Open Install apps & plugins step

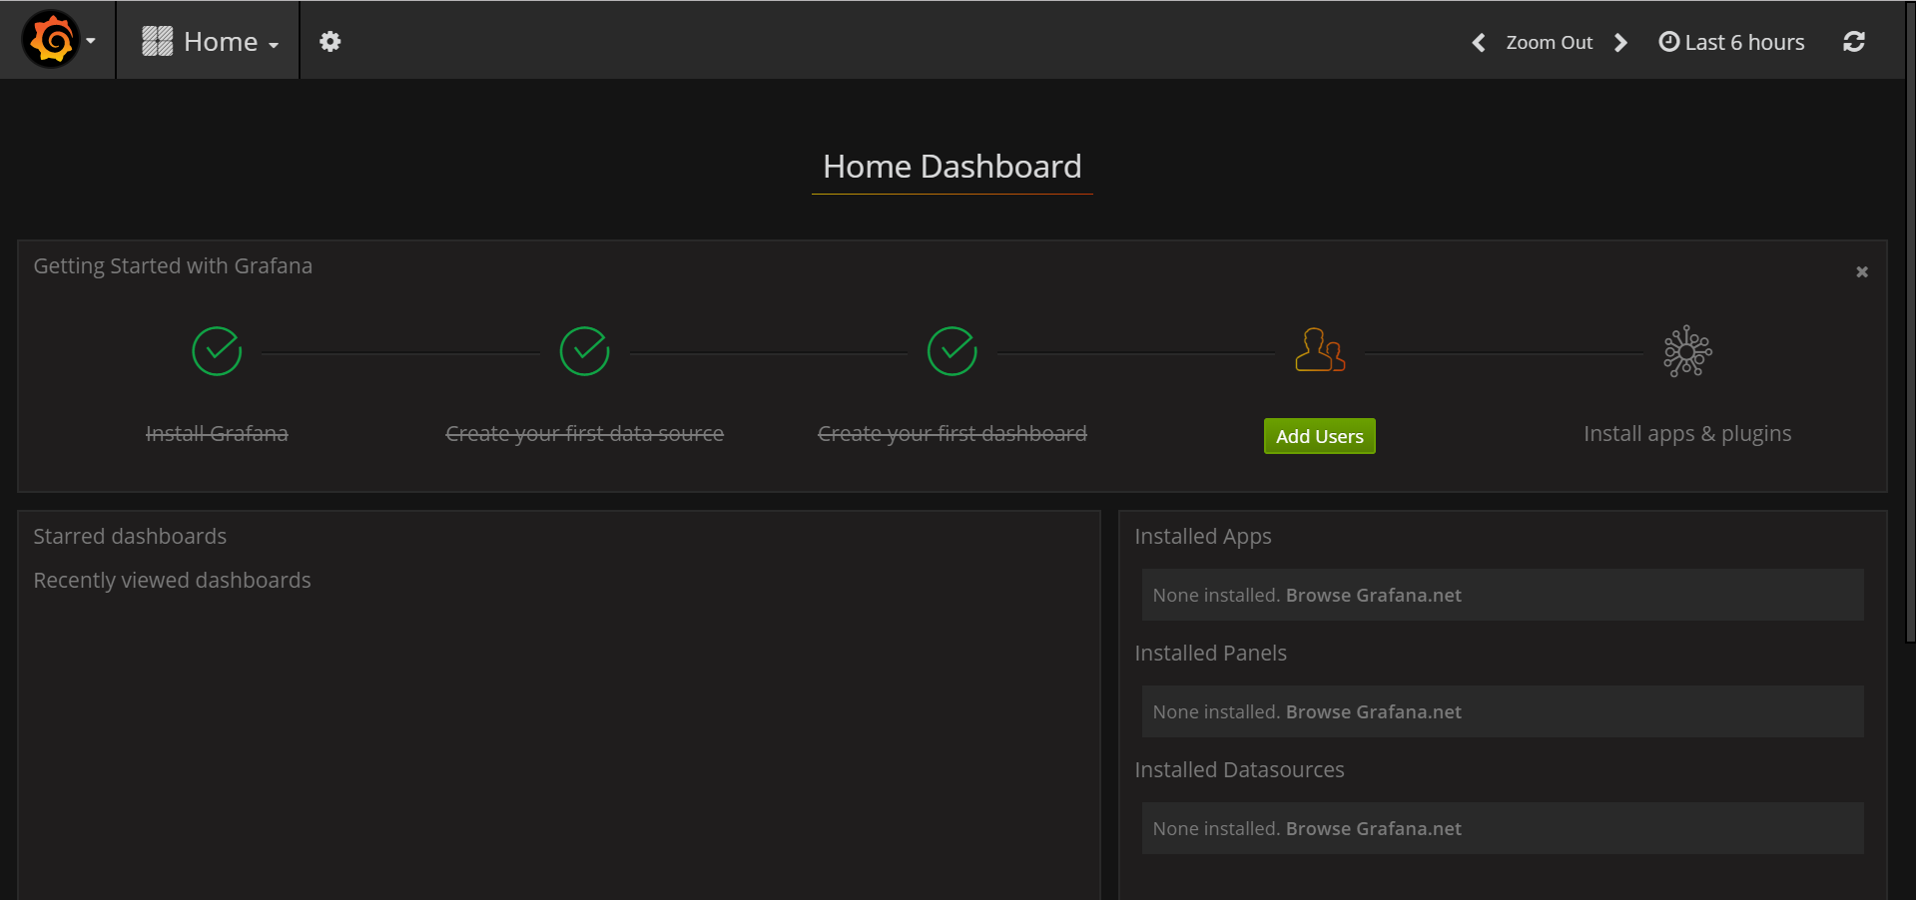point(1687,434)
